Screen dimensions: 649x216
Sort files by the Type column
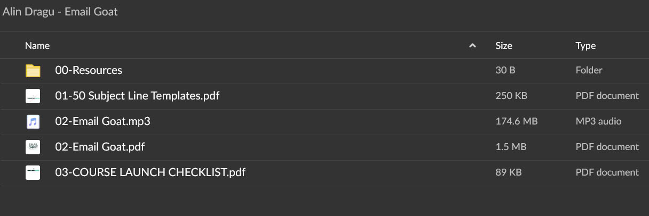pos(585,46)
